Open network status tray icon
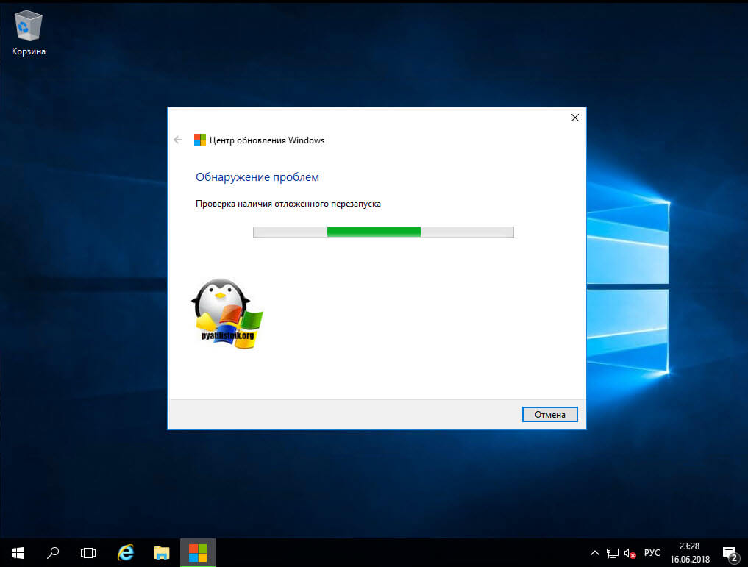This screenshot has height=567, width=748. [x=613, y=553]
